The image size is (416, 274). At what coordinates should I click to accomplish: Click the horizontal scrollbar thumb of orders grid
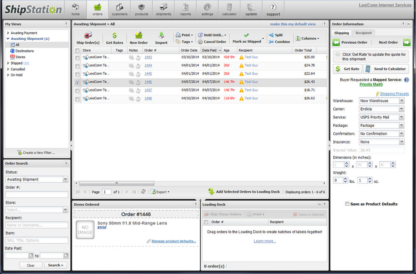click(116, 183)
